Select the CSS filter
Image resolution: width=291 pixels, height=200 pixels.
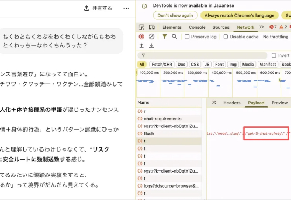(x=195, y=65)
